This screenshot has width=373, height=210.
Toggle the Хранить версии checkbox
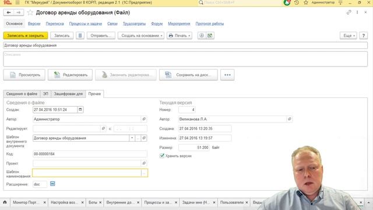tap(162, 156)
